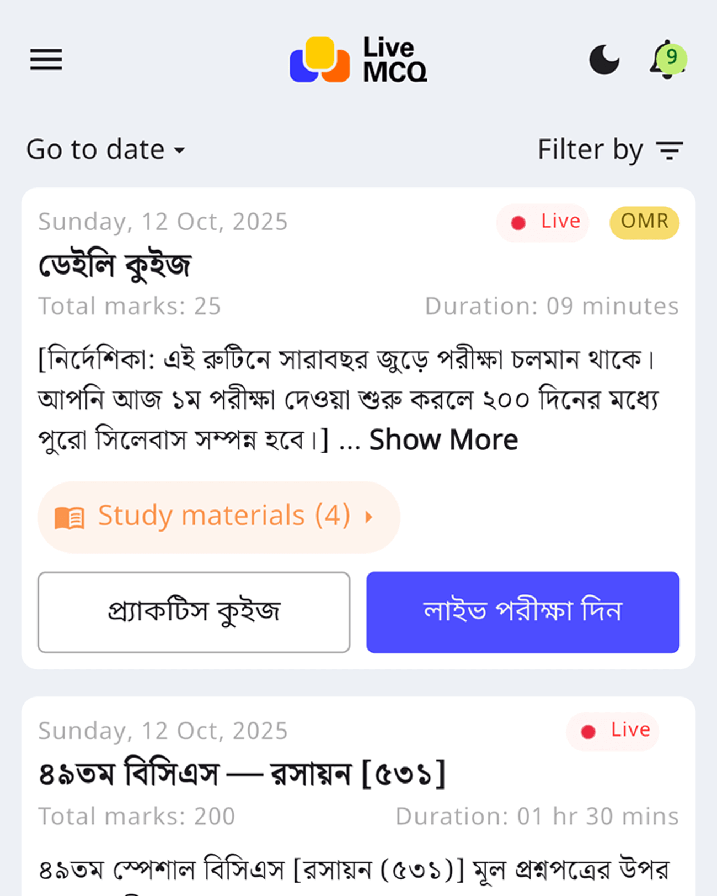Expand description with Show More

[x=443, y=440]
